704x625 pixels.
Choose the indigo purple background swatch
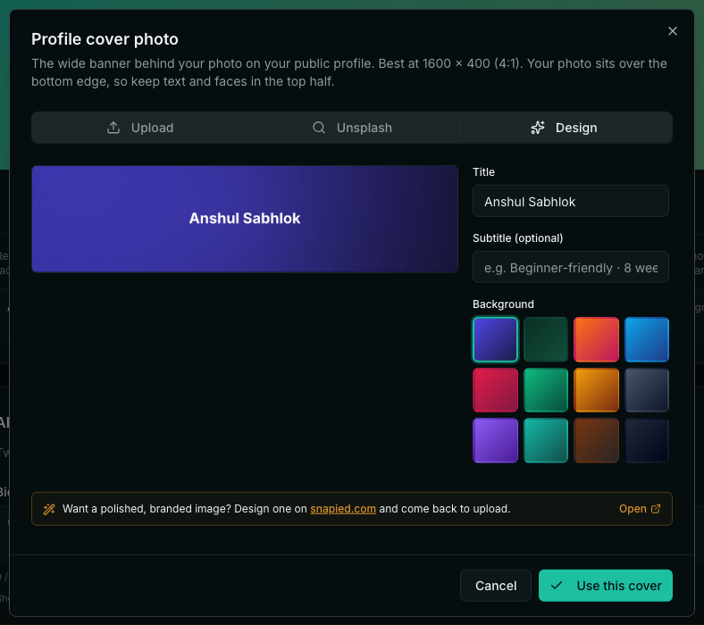[x=495, y=339]
